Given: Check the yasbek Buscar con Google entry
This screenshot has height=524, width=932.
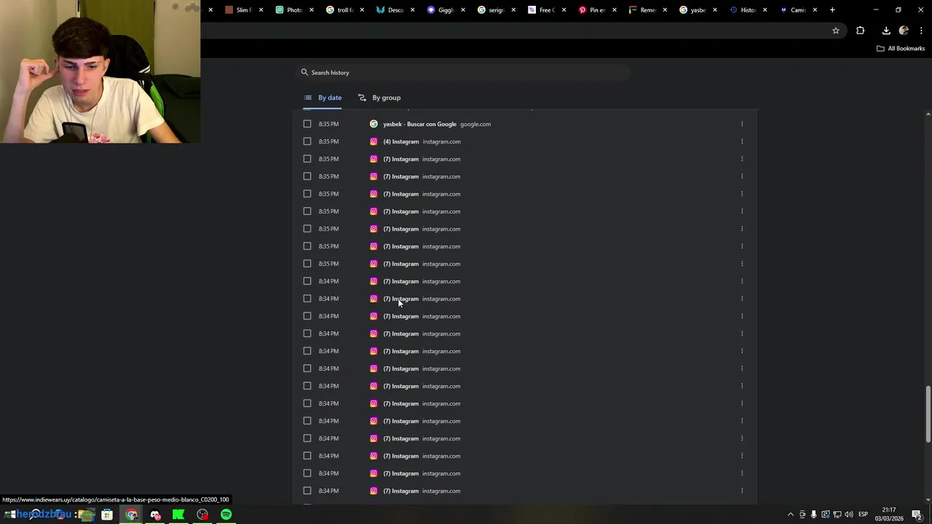Looking at the screenshot, I should pos(307,124).
